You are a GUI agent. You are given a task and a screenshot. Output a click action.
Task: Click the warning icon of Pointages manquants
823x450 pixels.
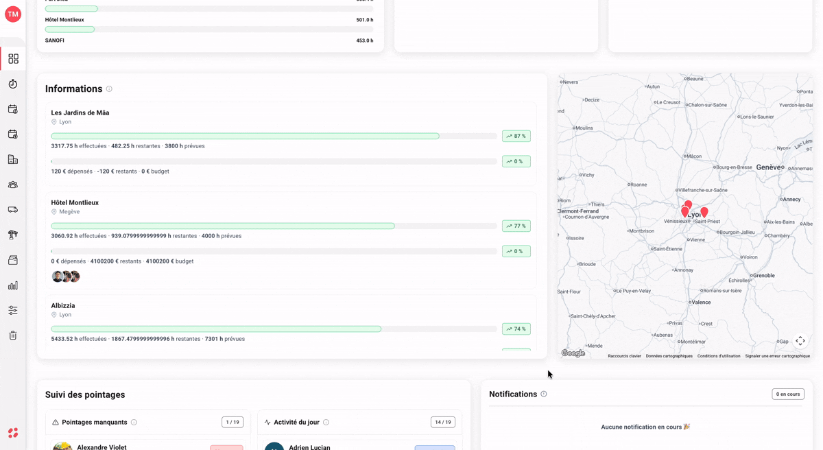coord(56,423)
